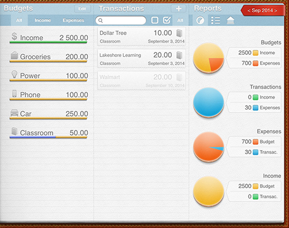Viewport: 289px width, 228px height.
Task: Click green Transac. swatch in Income legend
Action: [x=255, y=197]
